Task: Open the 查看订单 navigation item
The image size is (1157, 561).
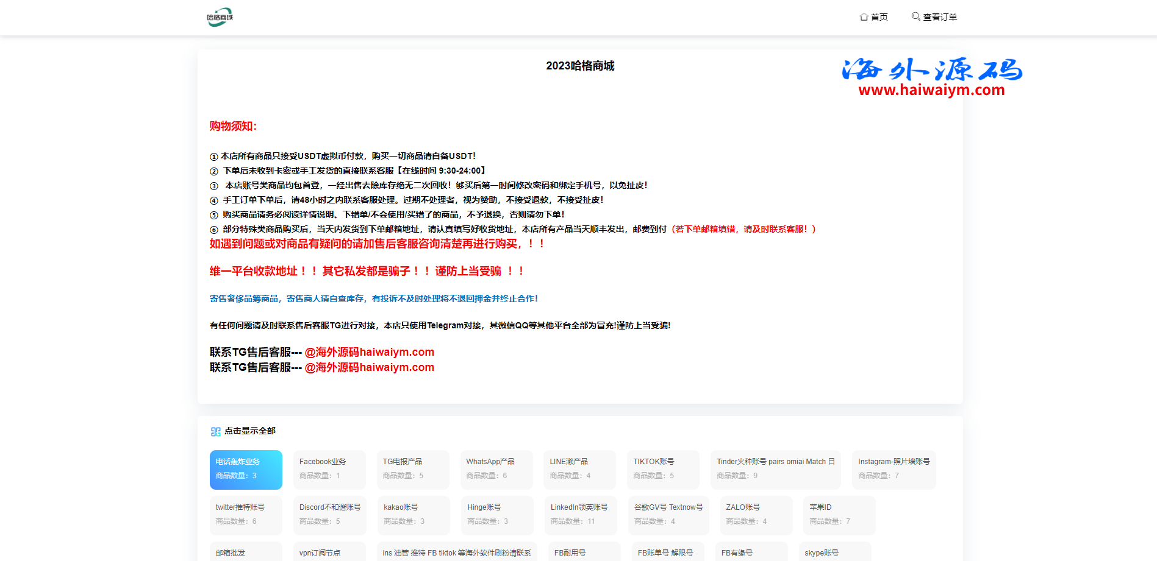Action: coord(939,17)
